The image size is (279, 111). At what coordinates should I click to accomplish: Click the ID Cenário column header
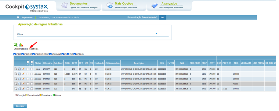pos(48,63)
